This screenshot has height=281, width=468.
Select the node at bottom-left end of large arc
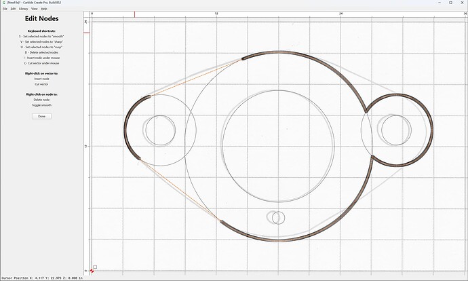pos(221,221)
